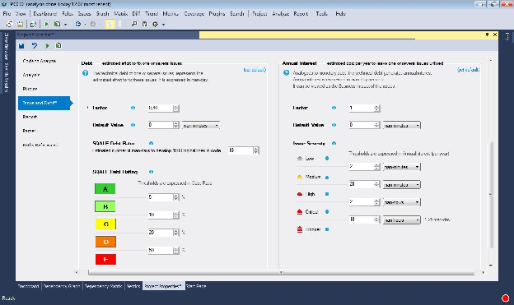The image size is (514, 305).
Task: Open the Debt Default Value unit dropdown
Action: click(x=201, y=125)
